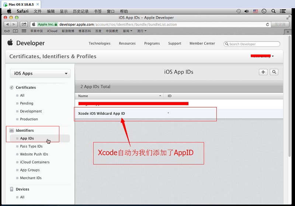Open the Safari menu
Image resolution: width=295 pixels, height=206 pixels.
[22, 11]
